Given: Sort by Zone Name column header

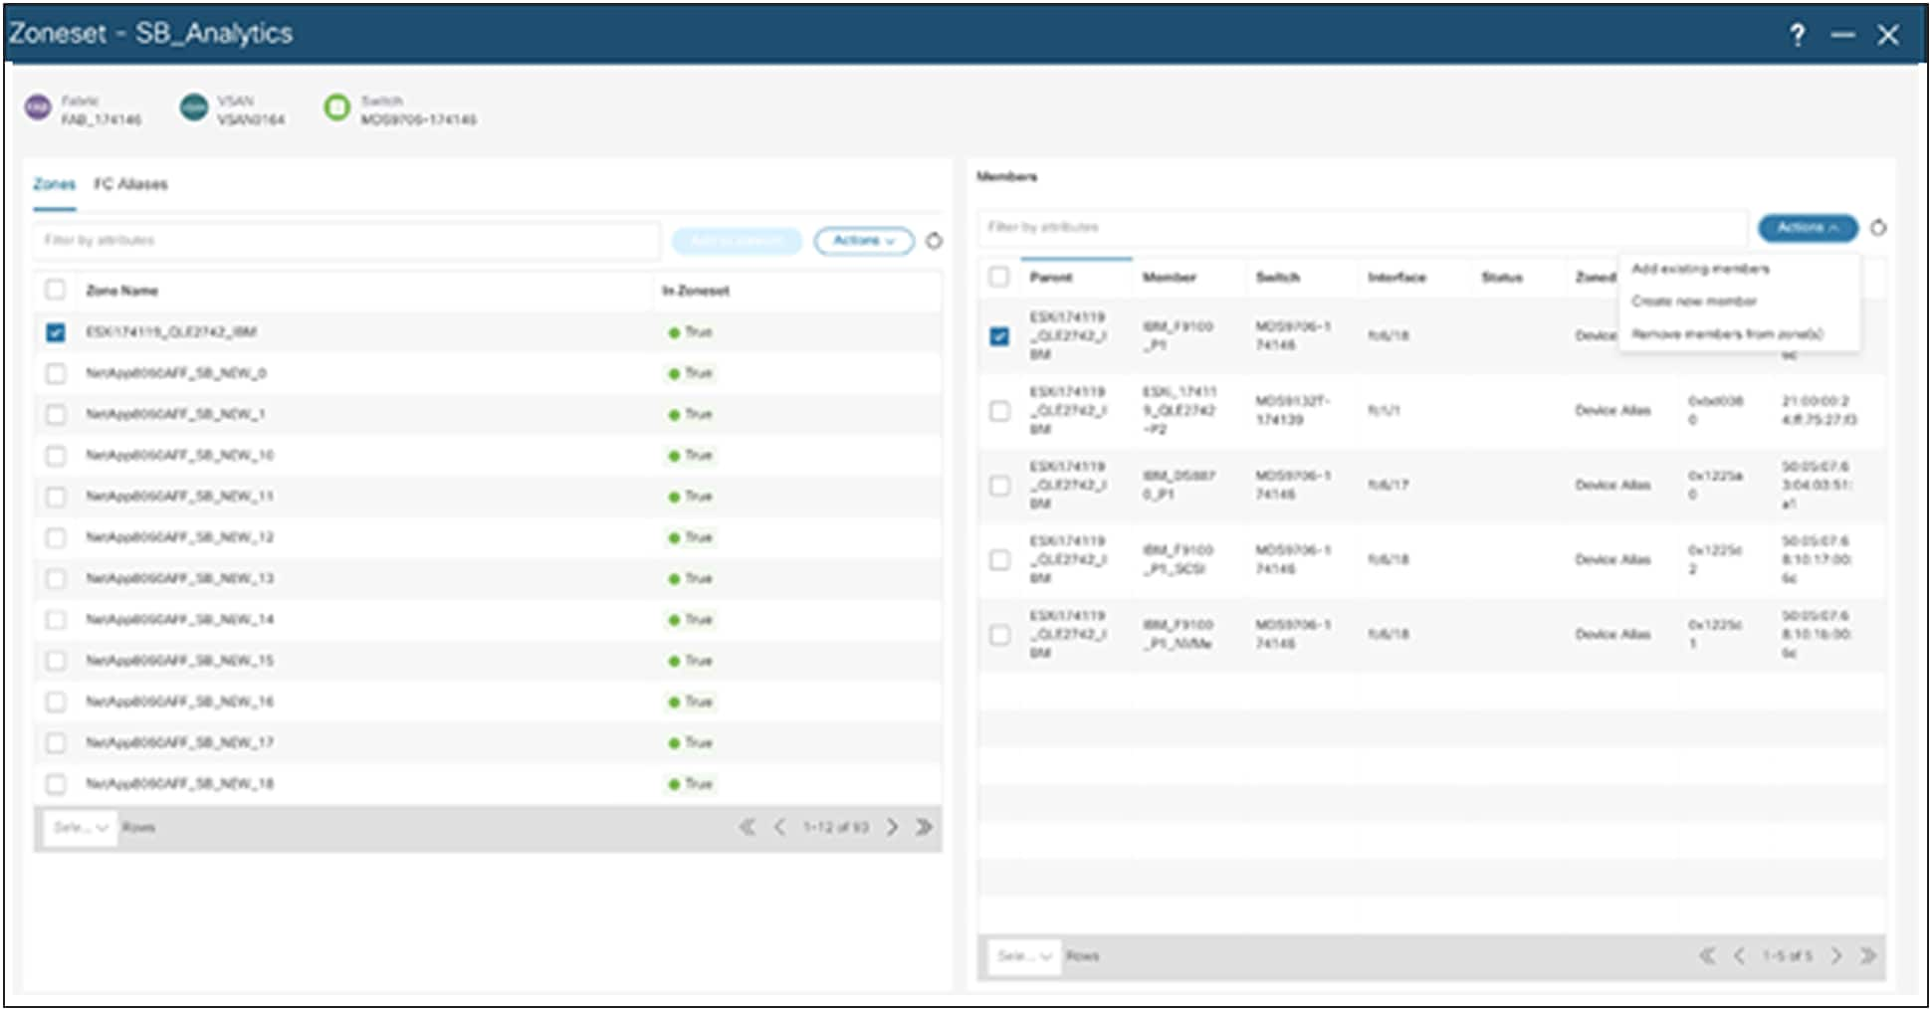Looking at the screenshot, I should 122,291.
